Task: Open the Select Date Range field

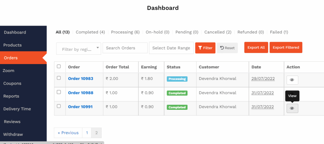Action: pos(171,48)
